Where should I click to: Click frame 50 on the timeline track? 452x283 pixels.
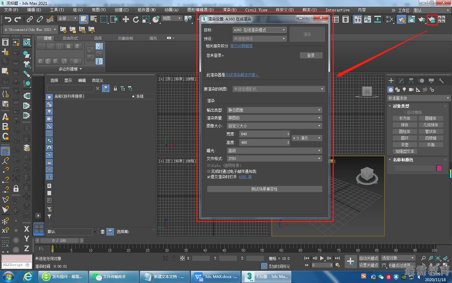(243, 249)
